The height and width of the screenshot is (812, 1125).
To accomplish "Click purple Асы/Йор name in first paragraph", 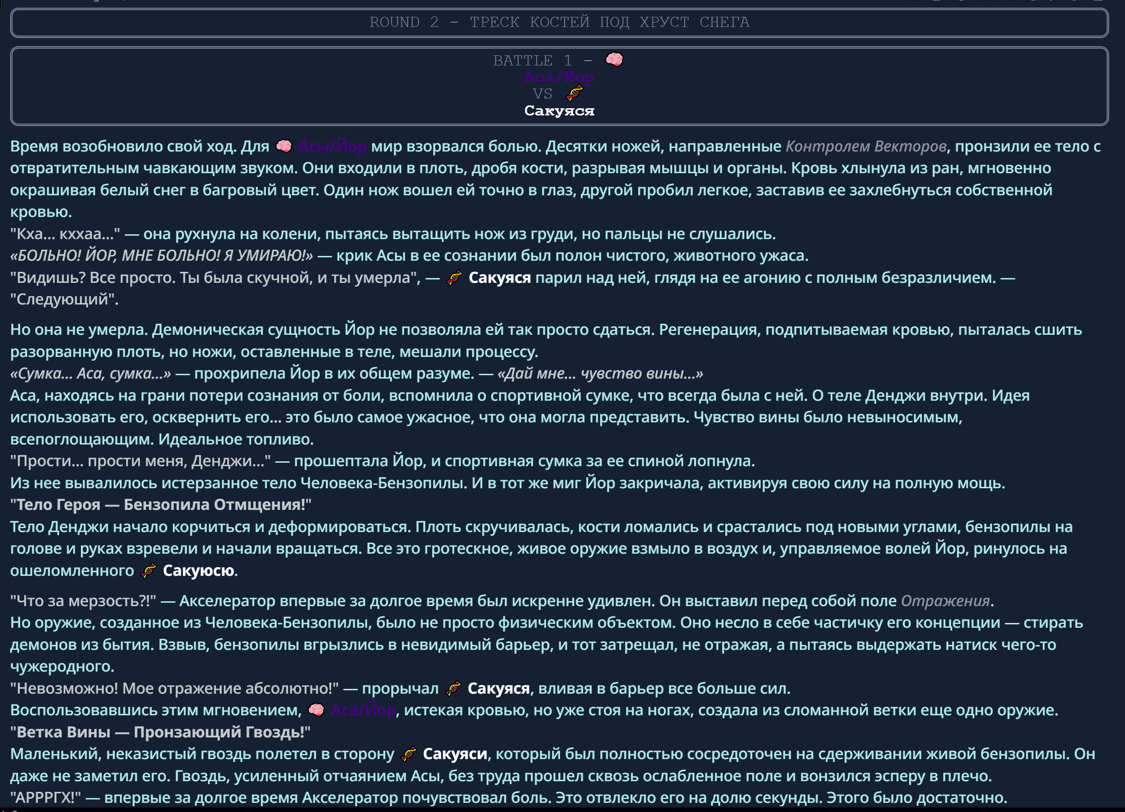I will coord(332,146).
